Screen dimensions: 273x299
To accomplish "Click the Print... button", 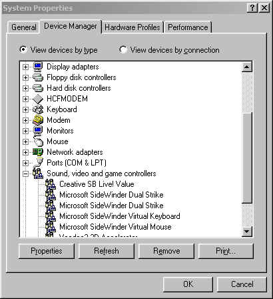I will point(226,251).
